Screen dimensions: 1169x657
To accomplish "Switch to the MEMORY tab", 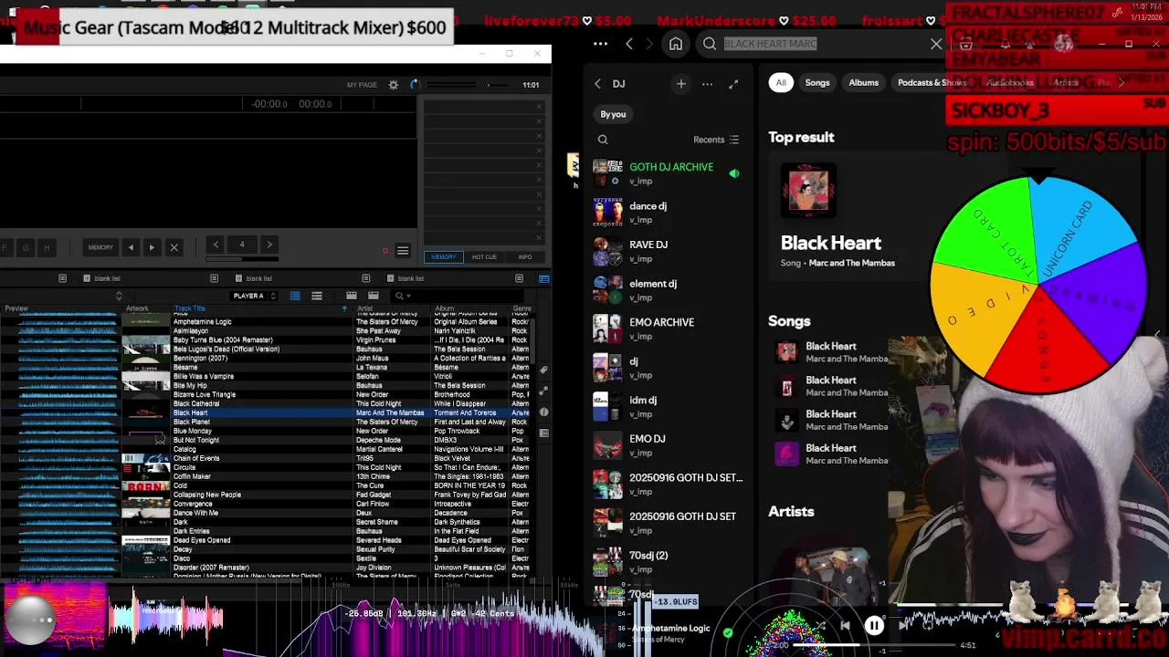I will 444,257.
